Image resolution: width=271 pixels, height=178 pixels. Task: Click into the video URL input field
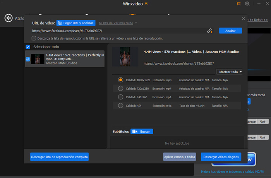click(118, 31)
